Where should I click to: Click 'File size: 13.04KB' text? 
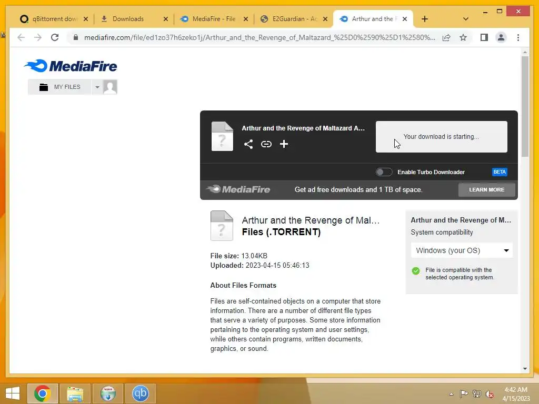[x=238, y=256]
